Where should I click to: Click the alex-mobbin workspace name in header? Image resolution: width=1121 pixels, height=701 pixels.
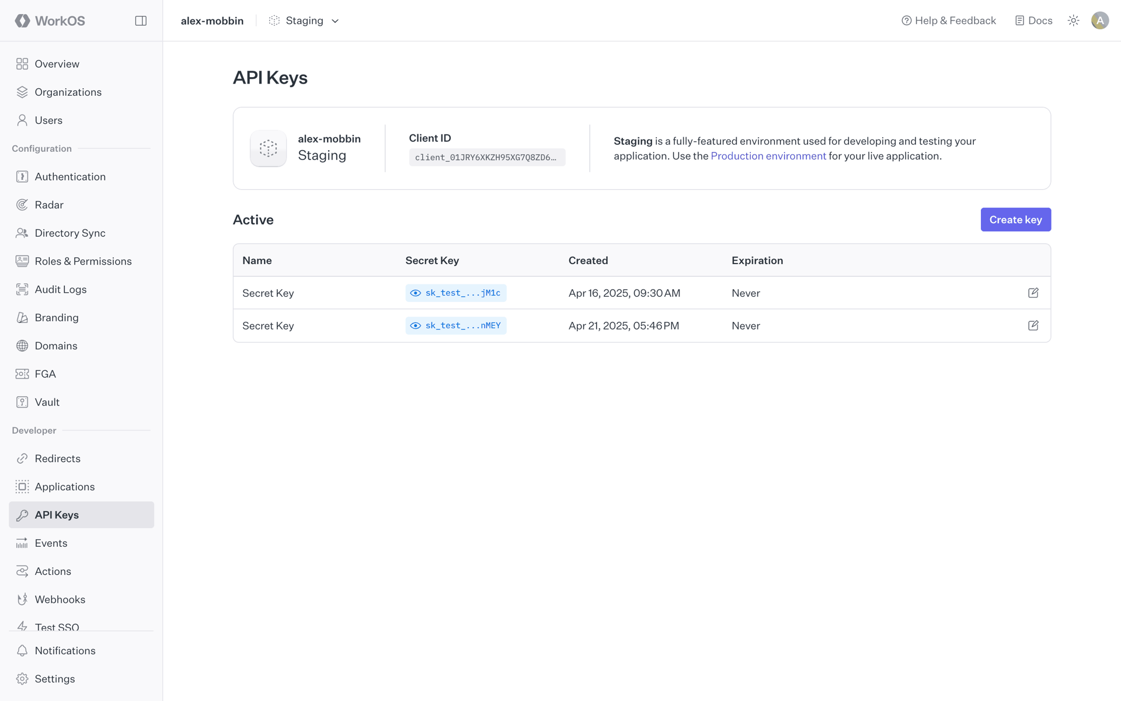coord(212,20)
